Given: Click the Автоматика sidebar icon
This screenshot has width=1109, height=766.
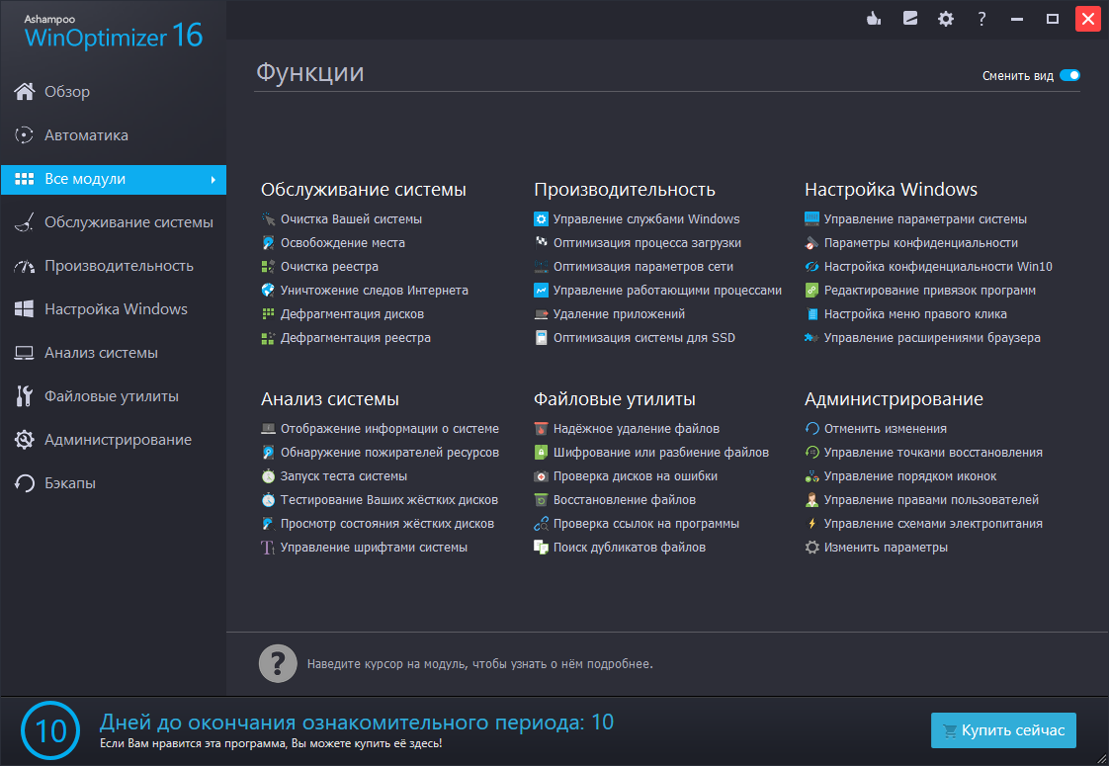Looking at the screenshot, I should tap(24, 135).
